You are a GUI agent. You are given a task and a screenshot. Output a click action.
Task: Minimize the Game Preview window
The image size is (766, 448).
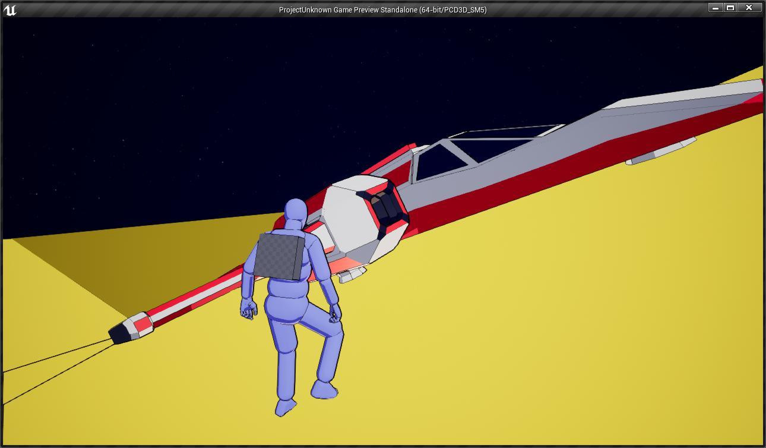point(716,8)
